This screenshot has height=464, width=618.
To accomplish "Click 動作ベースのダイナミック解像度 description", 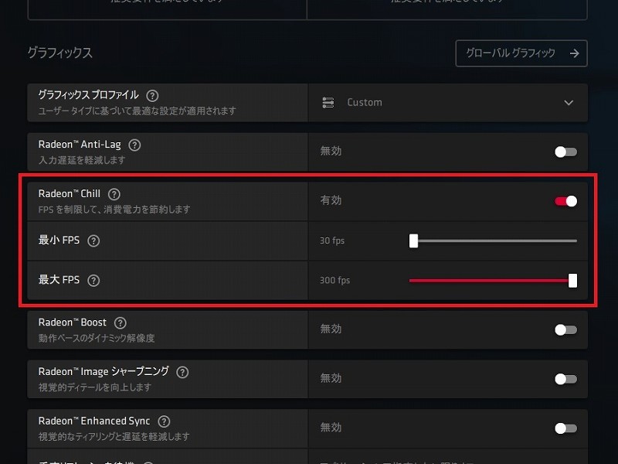I will tap(97, 338).
